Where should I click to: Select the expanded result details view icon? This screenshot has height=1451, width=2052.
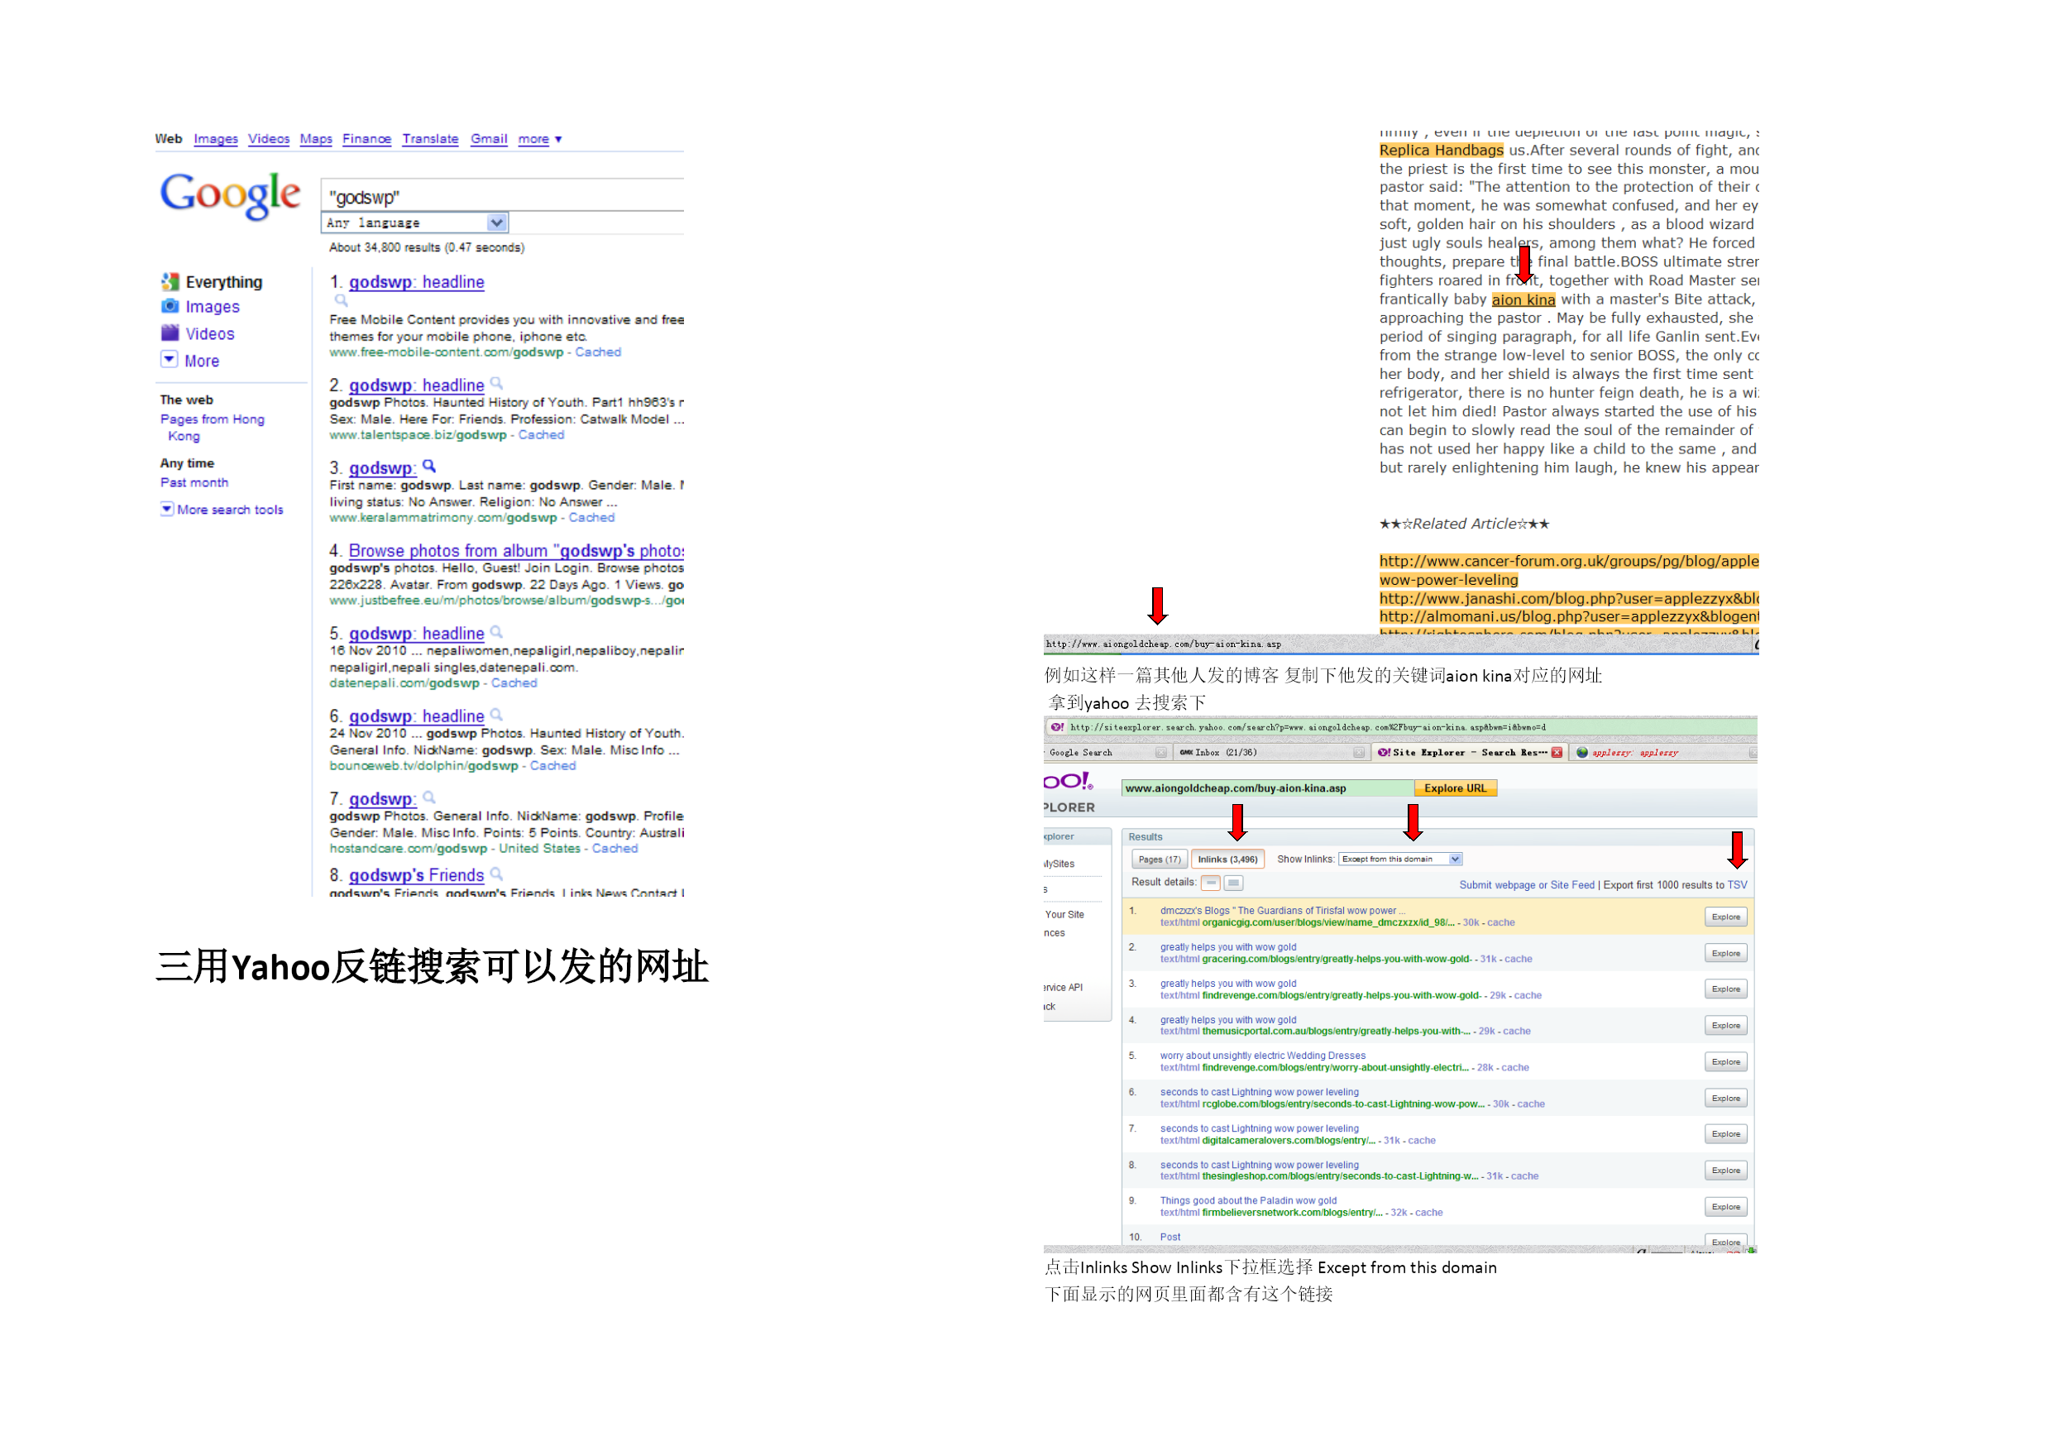tap(1233, 884)
